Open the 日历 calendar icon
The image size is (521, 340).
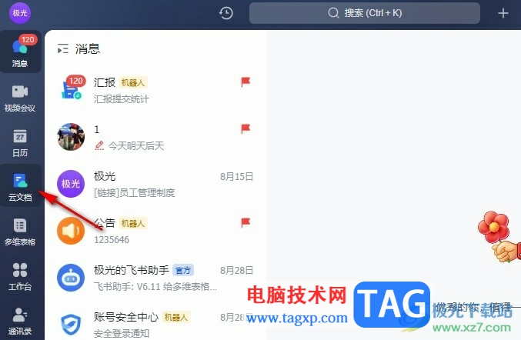[x=20, y=143]
